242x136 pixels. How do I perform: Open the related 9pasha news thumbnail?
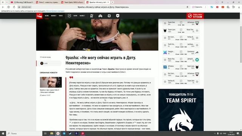(x=51, y=82)
